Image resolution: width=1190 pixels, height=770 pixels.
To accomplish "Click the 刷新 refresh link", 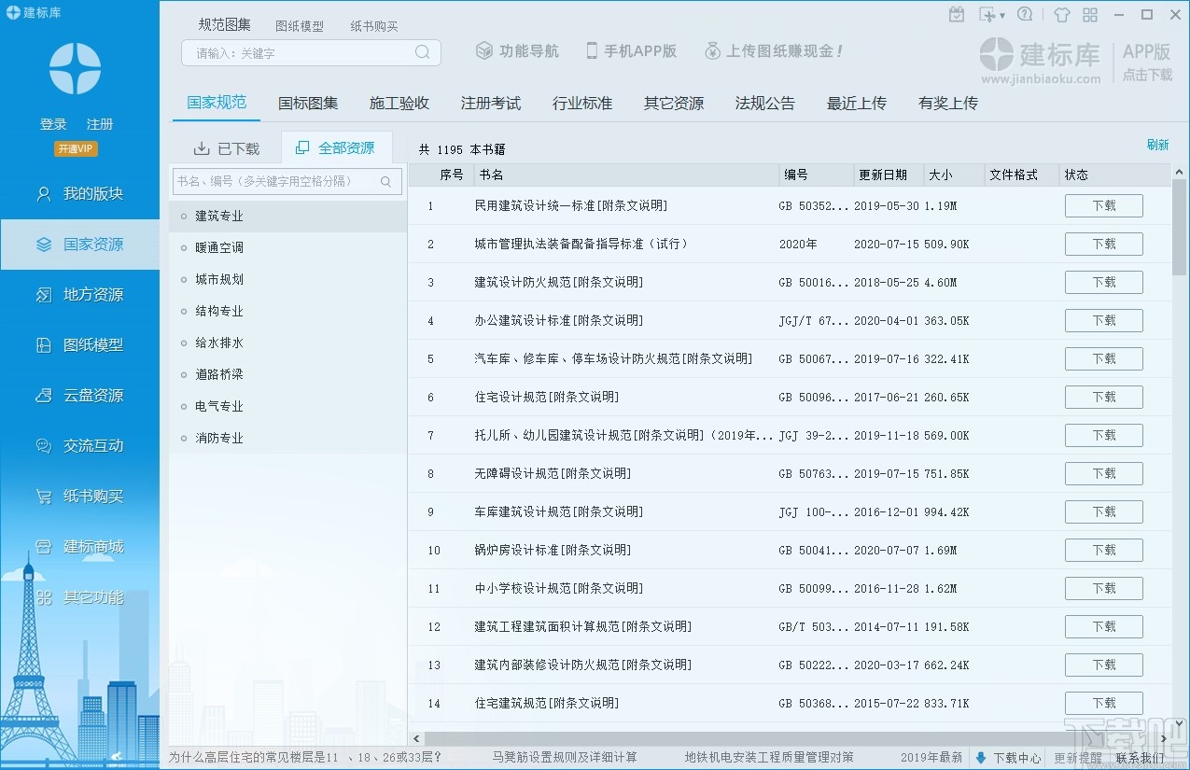I will point(1157,145).
